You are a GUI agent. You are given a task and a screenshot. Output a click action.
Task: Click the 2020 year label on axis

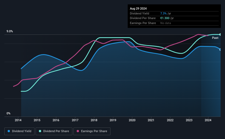click(132, 120)
